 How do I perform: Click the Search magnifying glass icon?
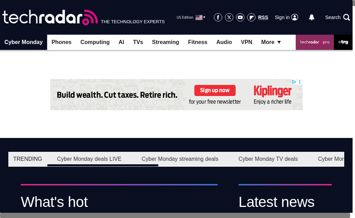pyautogui.click(x=346, y=17)
